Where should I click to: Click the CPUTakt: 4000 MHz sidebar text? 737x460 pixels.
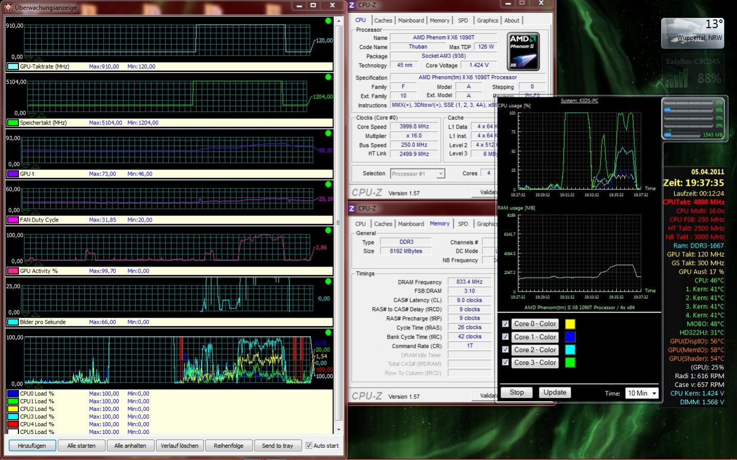[x=693, y=202]
